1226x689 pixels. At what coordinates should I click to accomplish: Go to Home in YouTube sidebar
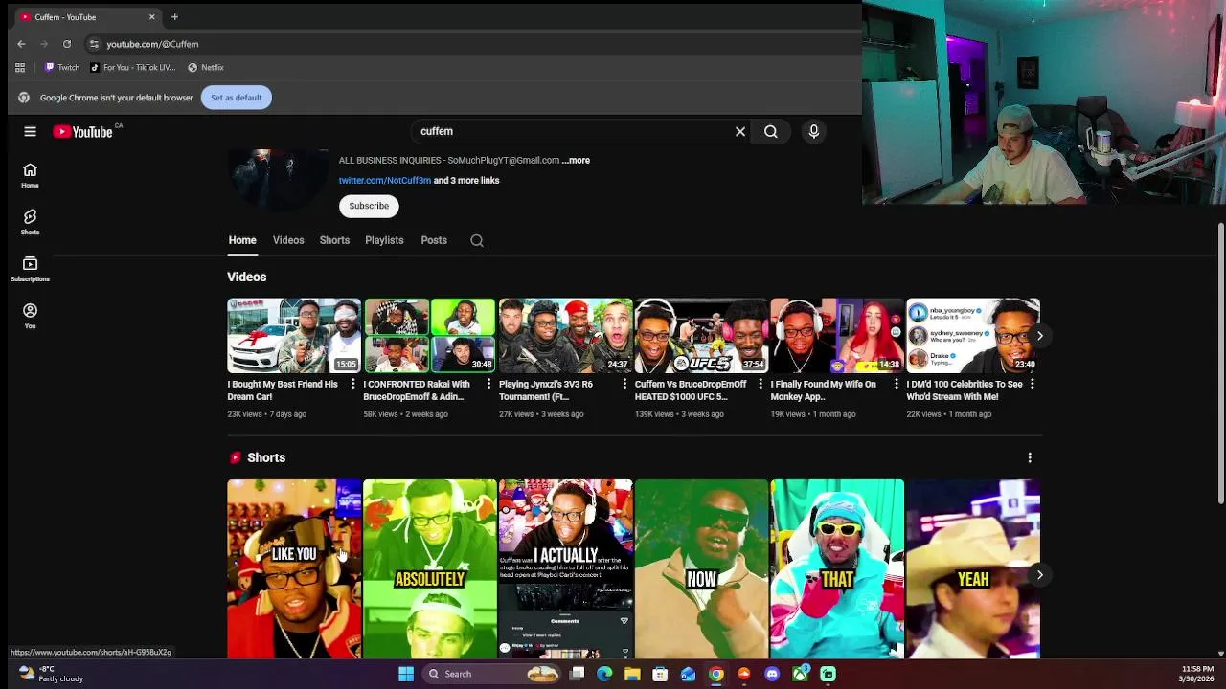tap(30, 175)
